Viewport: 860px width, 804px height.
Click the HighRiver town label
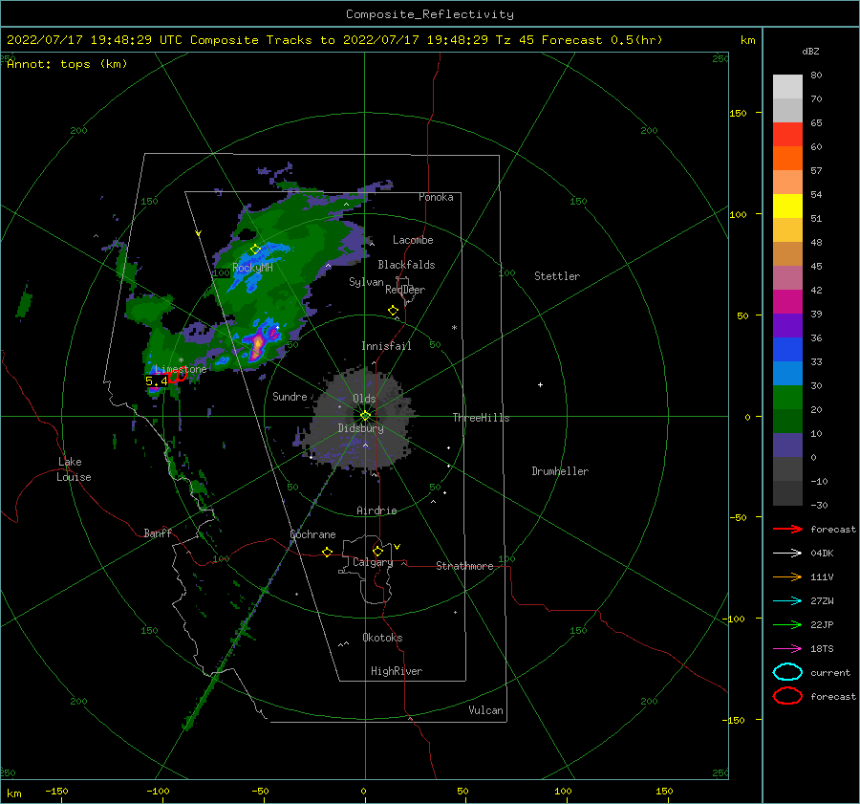(x=397, y=671)
